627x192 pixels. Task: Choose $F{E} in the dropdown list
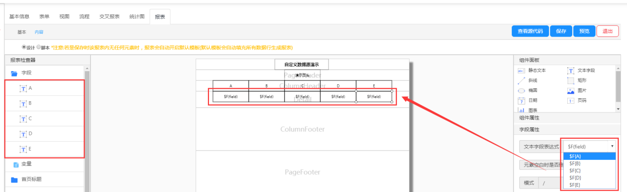[589, 185]
